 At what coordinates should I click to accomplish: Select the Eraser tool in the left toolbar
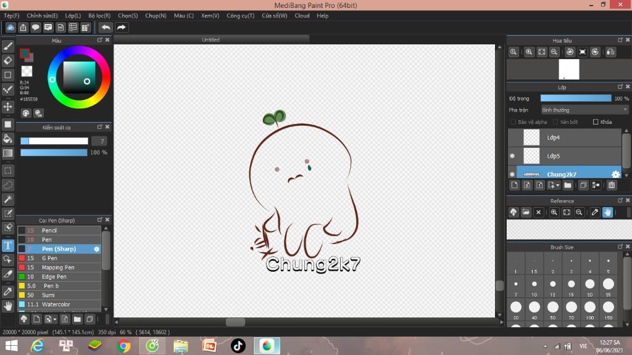[7, 60]
